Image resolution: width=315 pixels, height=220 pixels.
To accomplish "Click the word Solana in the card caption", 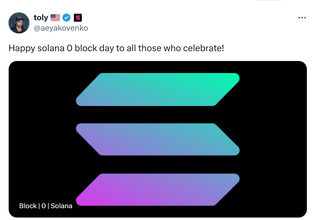I will click(x=62, y=206).
